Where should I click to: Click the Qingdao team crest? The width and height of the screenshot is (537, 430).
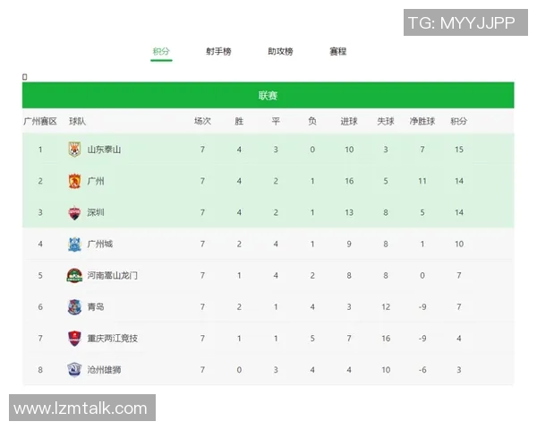[x=74, y=306]
